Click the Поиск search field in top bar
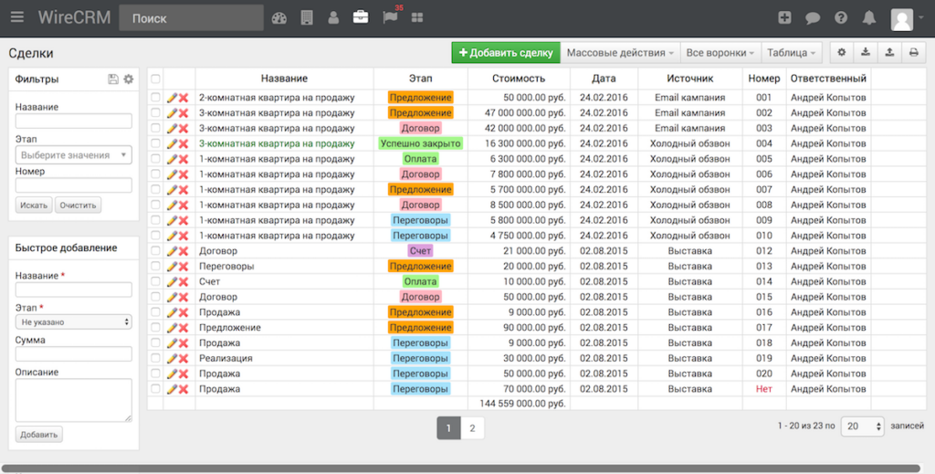 click(191, 17)
